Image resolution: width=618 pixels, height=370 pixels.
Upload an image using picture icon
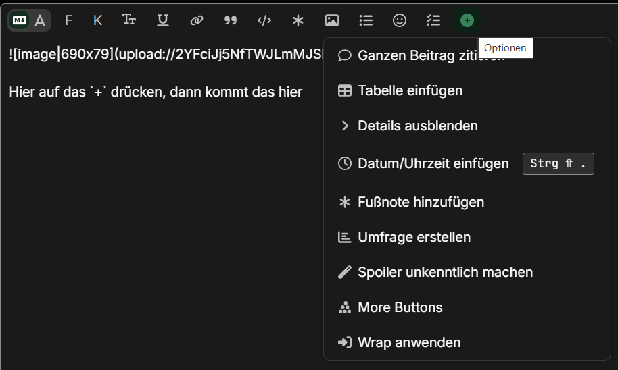(332, 20)
